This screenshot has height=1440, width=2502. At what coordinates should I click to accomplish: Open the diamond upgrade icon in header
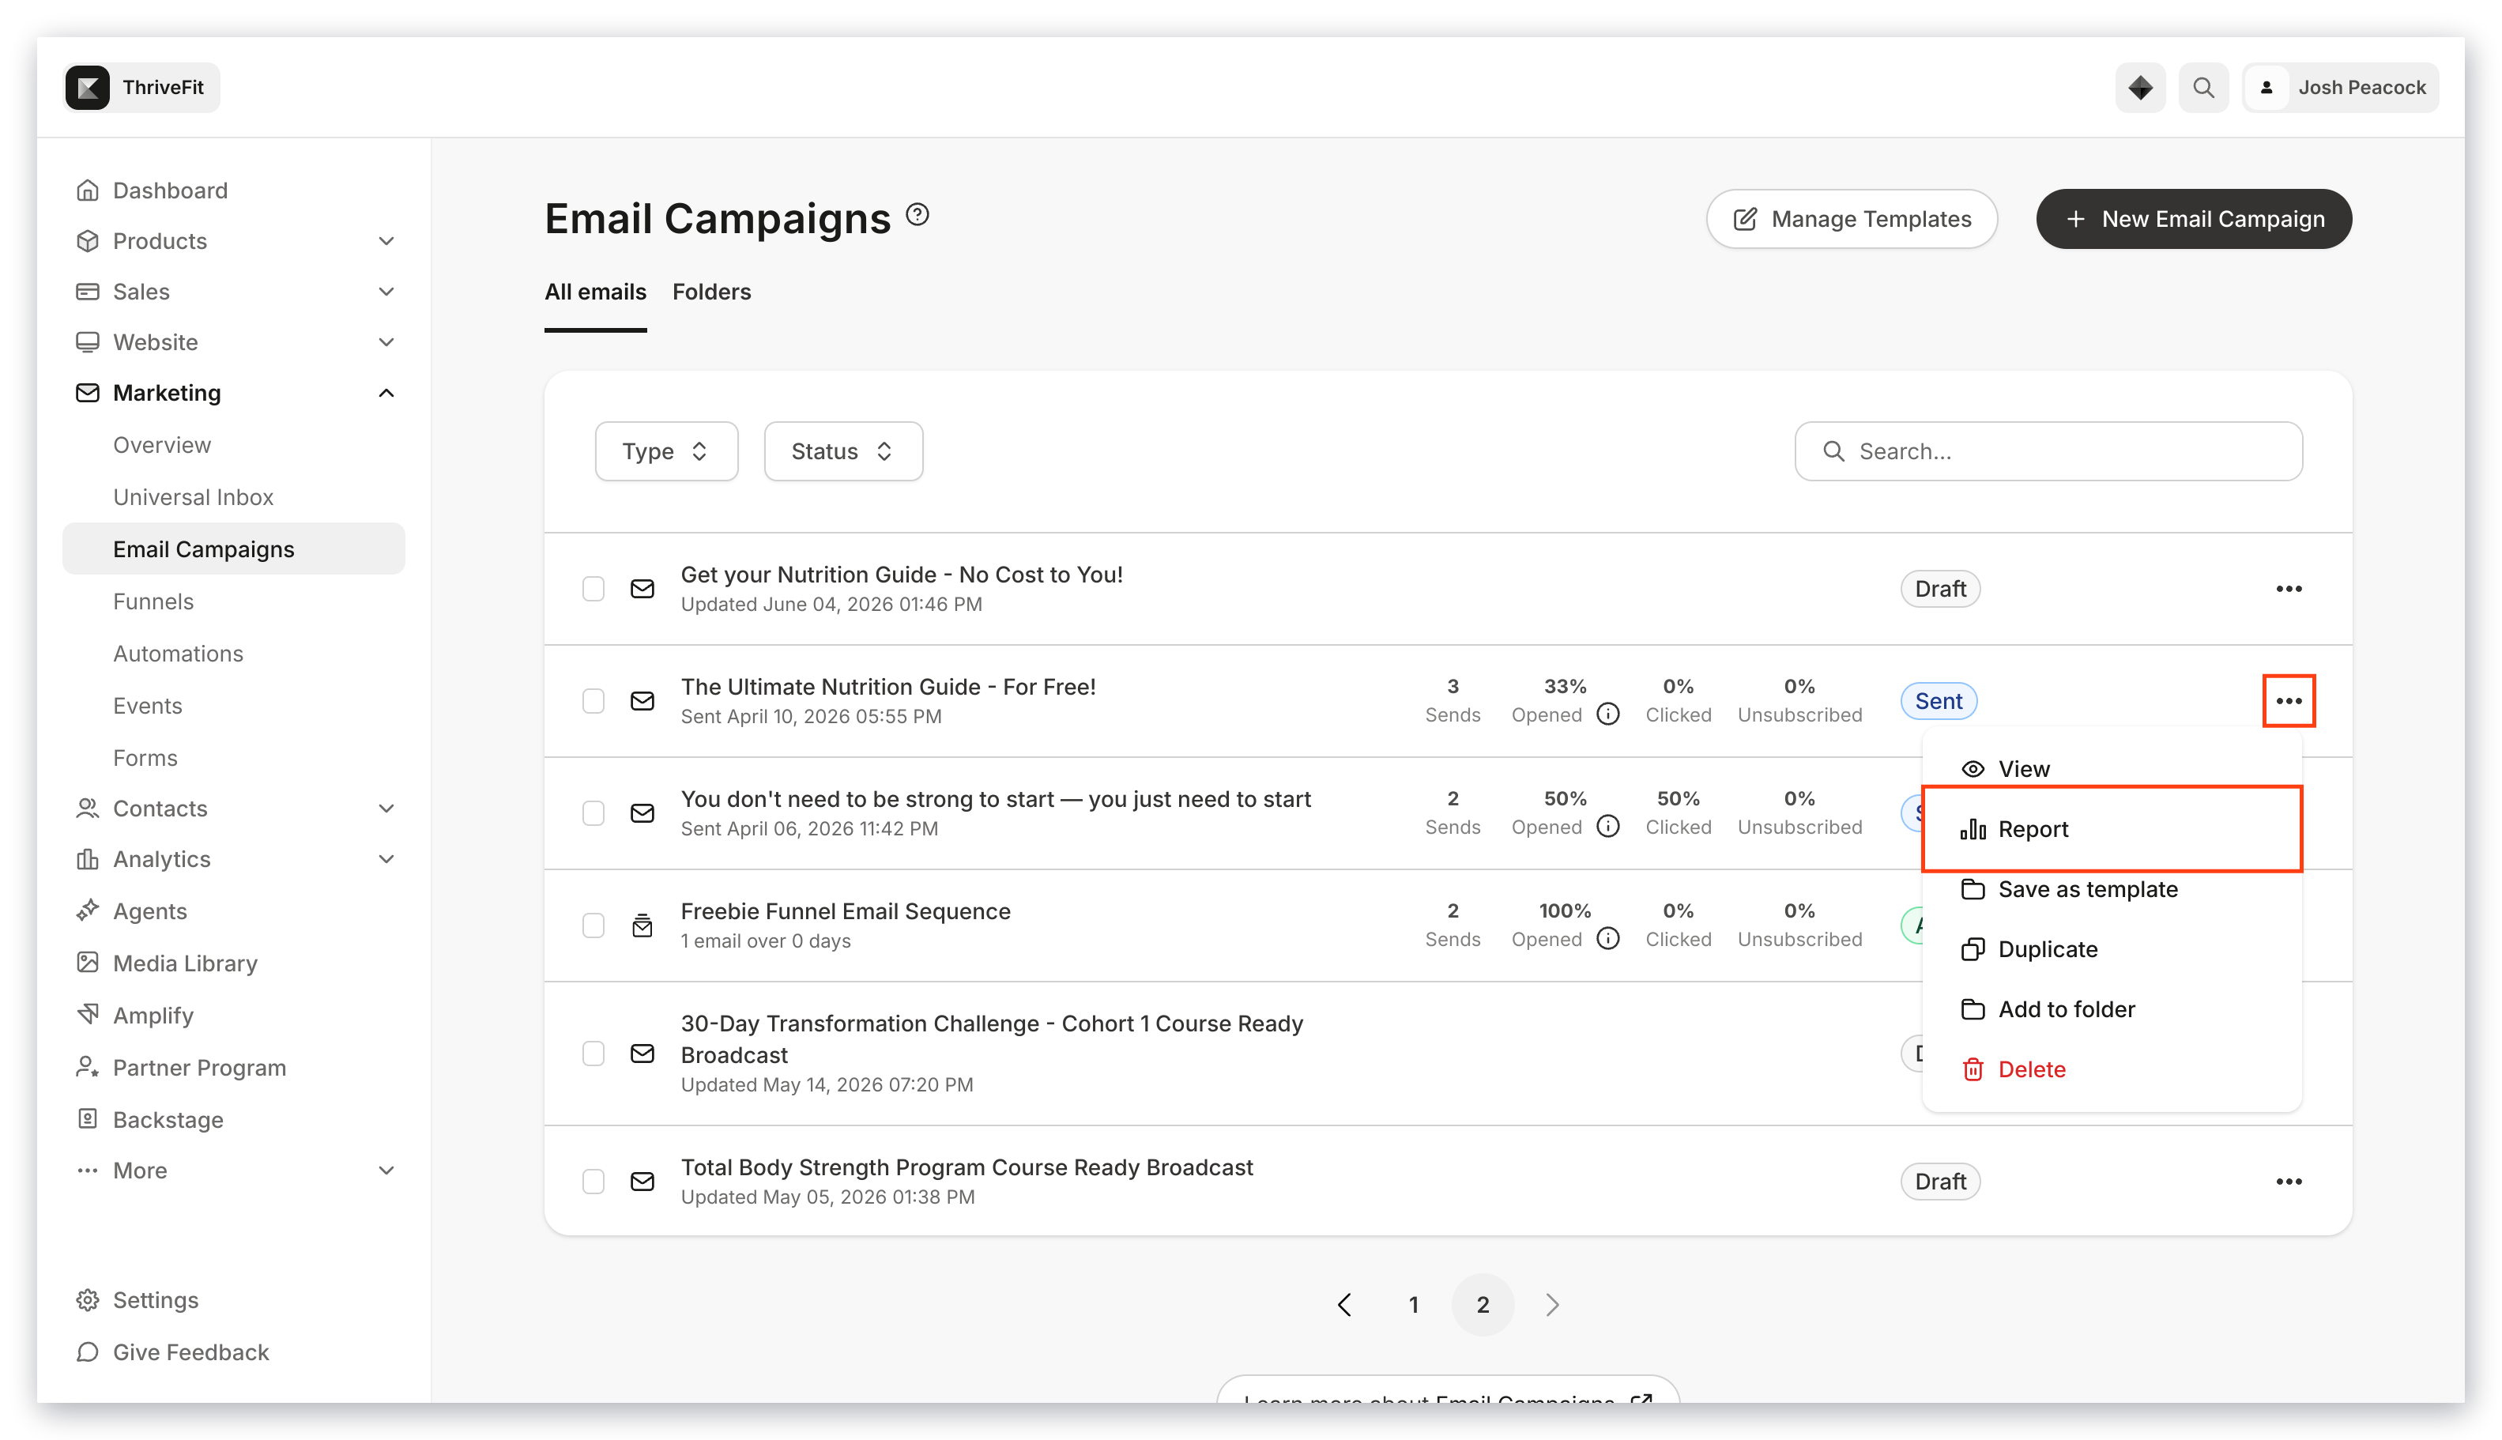click(x=2140, y=87)
